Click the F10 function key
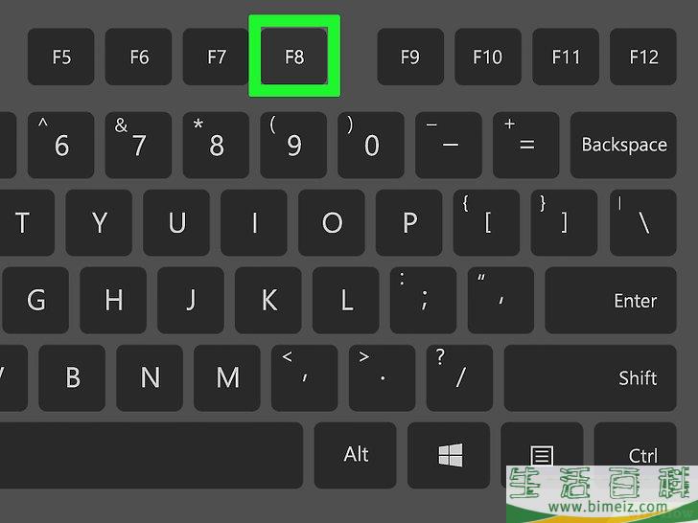This screenshot has width=698, height=523. [488, 57]
